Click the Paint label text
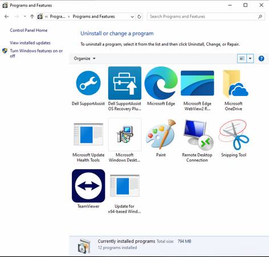Viewport: 269px width, 257px height. [x=161, y=155]
